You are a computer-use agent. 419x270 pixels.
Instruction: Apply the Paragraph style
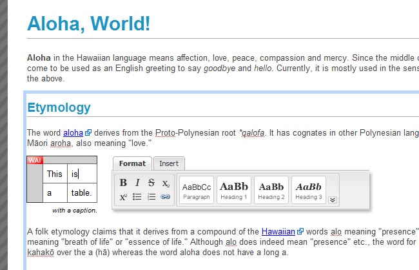tap(197, 190)
